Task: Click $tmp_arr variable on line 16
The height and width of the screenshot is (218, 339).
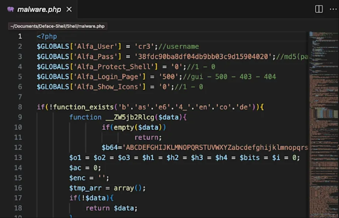Action: tap(85, 188)
